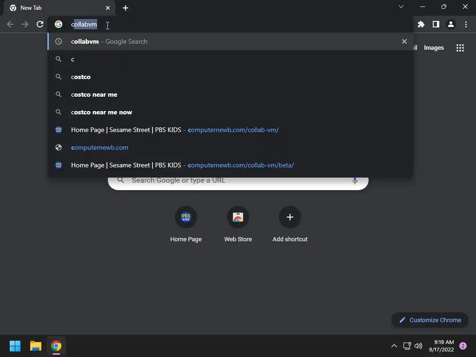The width and height of the screenshot is (476, 357).
Task: Click the magnifier icon in the Google search box
Action: click(120, 180)
